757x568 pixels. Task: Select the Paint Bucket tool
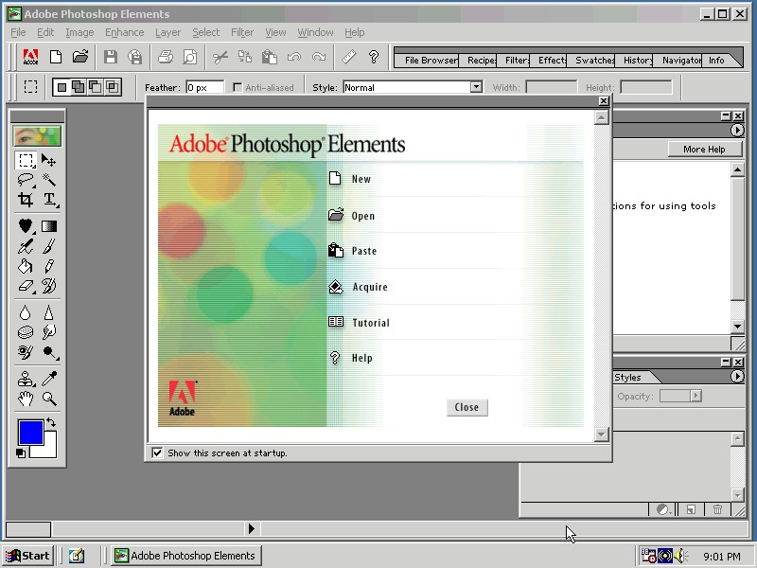tap(26, 266)
